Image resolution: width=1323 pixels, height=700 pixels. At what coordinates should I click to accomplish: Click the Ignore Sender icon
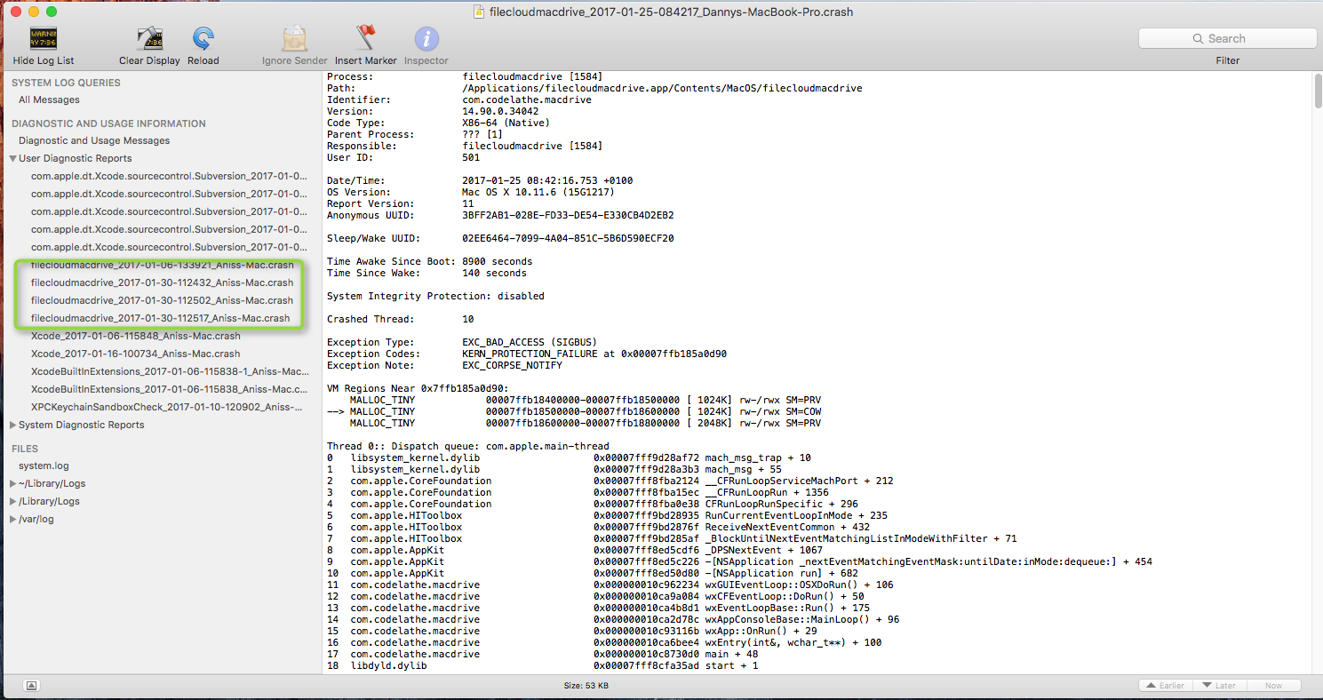click(294, 39)
